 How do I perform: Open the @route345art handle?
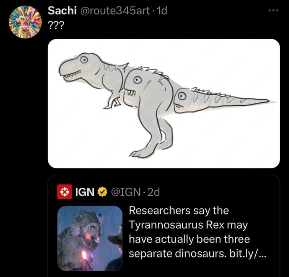coord(115,11)
